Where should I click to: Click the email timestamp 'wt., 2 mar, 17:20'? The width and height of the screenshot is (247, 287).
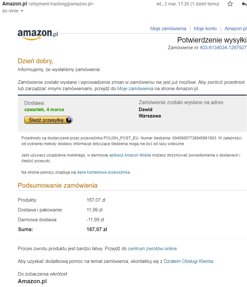pos(173,4)
